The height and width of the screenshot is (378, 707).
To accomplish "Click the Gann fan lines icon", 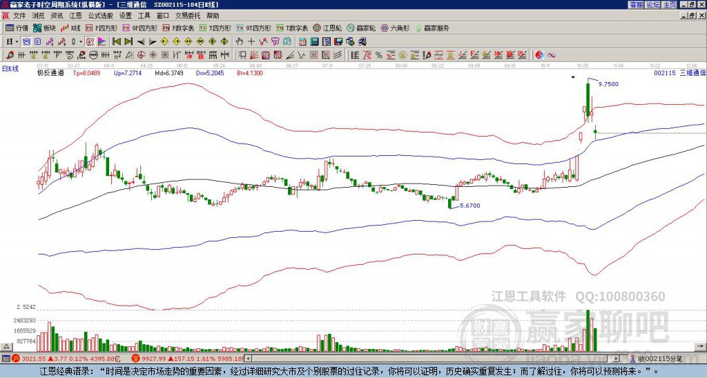I will click(x=254, y=55).
